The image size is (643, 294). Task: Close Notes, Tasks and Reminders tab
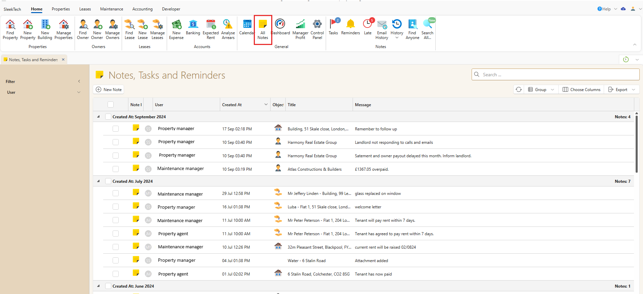coord(63,59)
